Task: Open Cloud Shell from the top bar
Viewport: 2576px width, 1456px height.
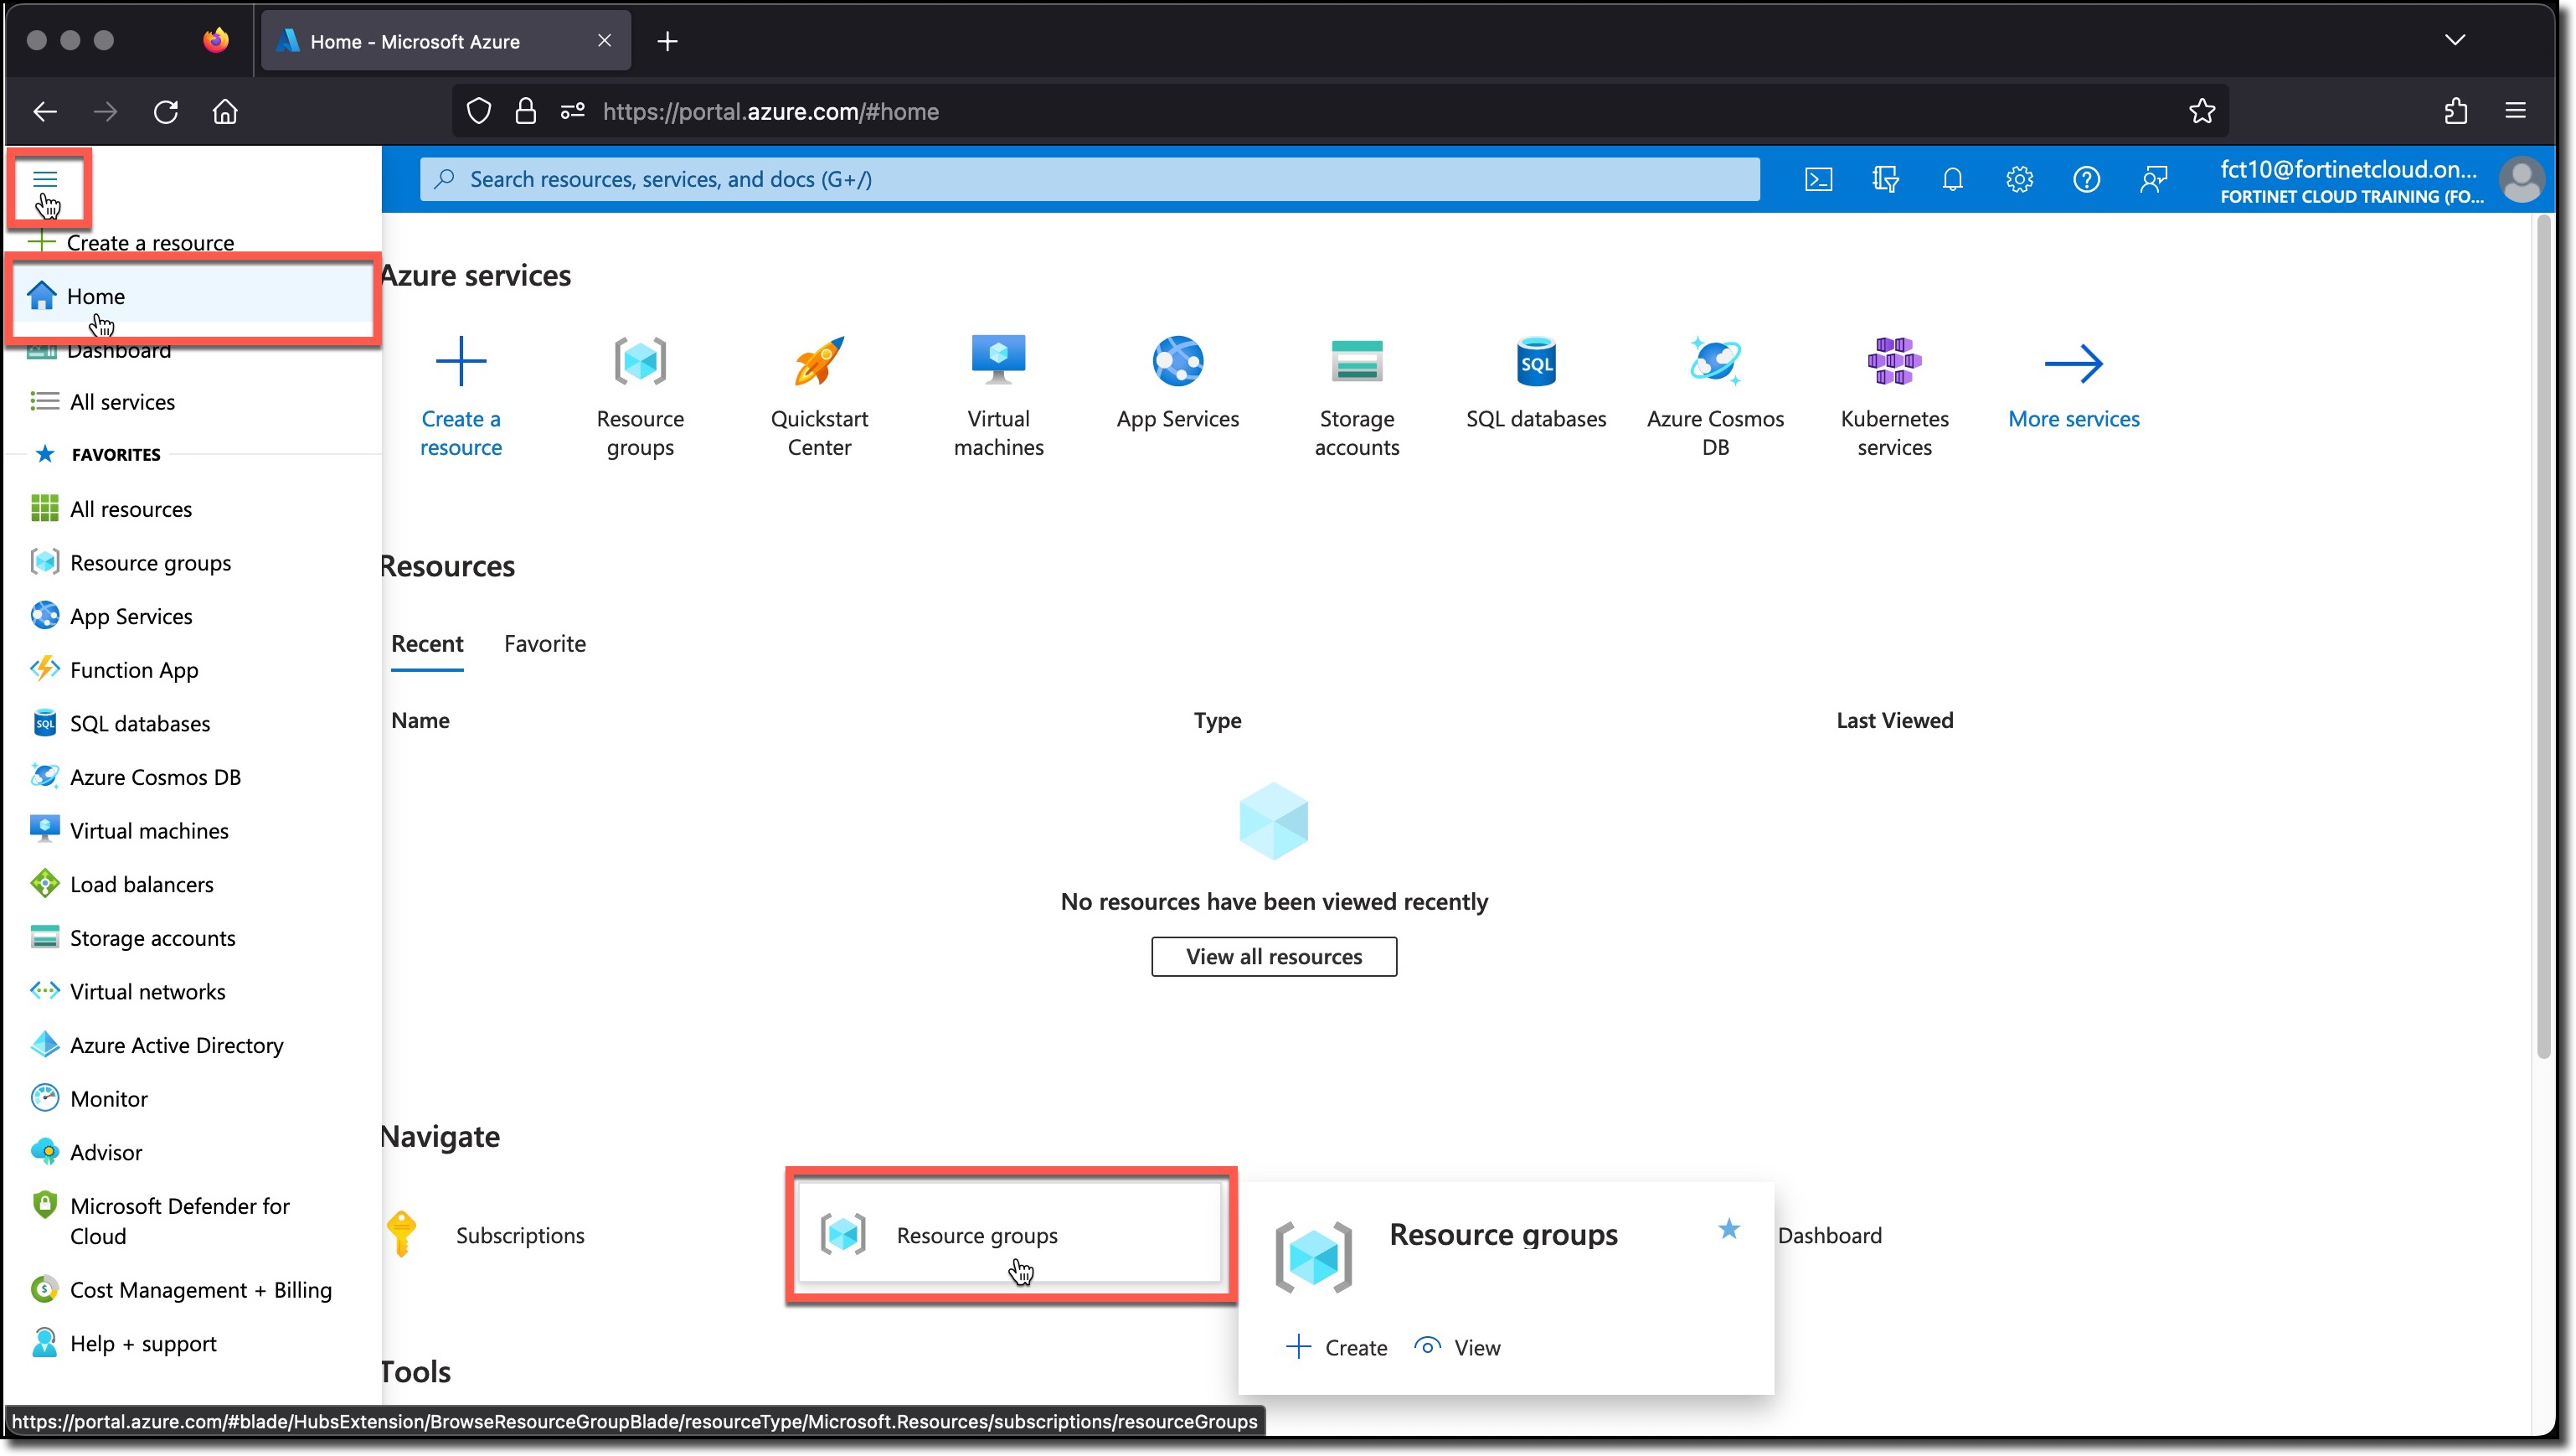Action: 1818,179
